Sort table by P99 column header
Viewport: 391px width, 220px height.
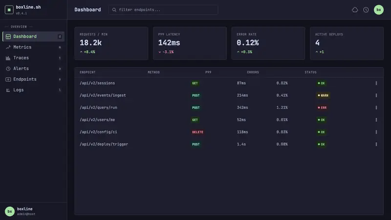tap(208, 72)
